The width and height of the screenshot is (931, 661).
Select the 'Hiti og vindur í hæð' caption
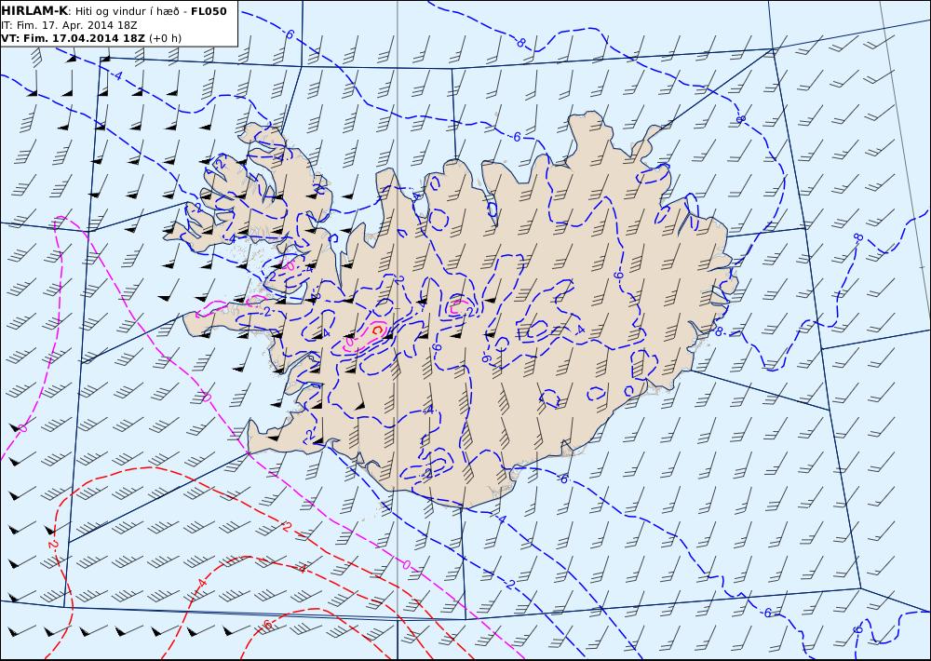[127, 11]
